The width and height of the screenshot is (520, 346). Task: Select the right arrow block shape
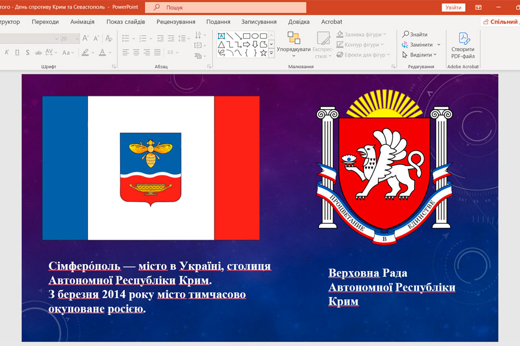246,44
